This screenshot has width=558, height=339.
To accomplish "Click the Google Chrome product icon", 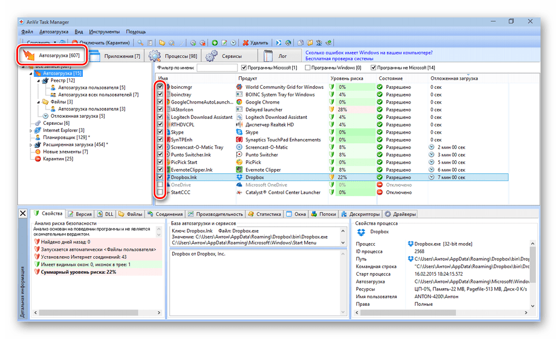I will (x=240, y=102).
